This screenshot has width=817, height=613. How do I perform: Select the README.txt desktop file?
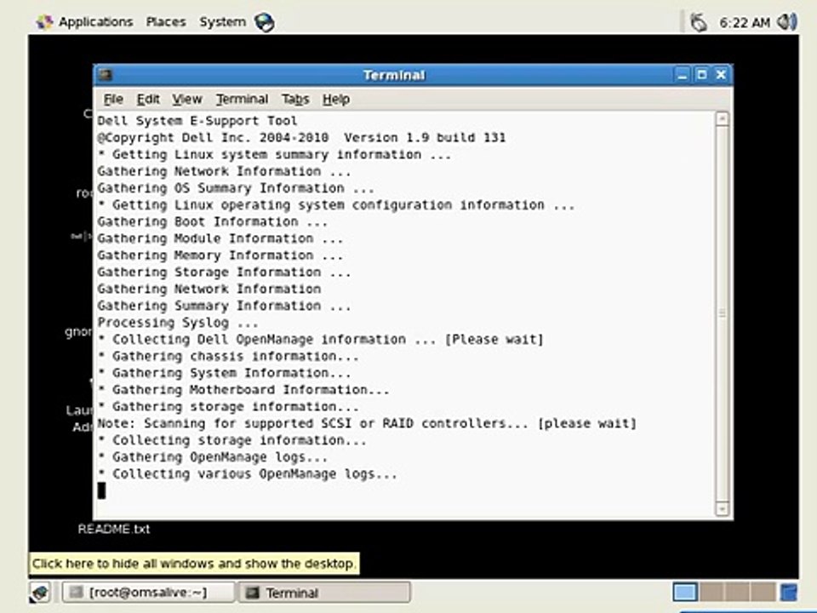113,529
